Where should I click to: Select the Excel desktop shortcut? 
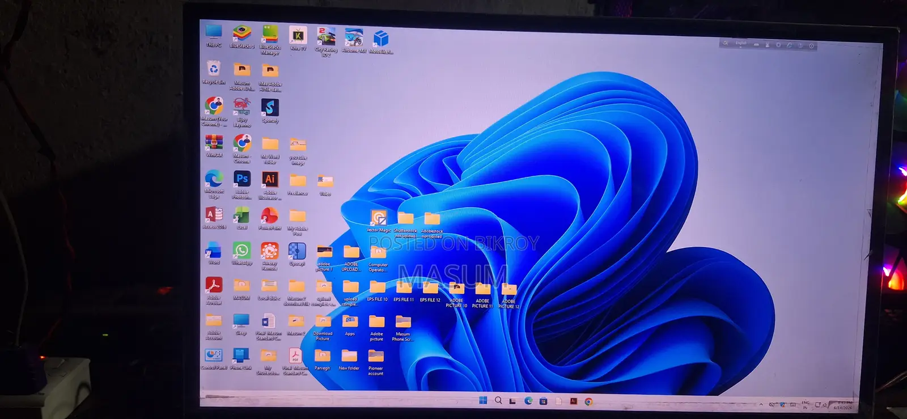[x=242, y=218]
